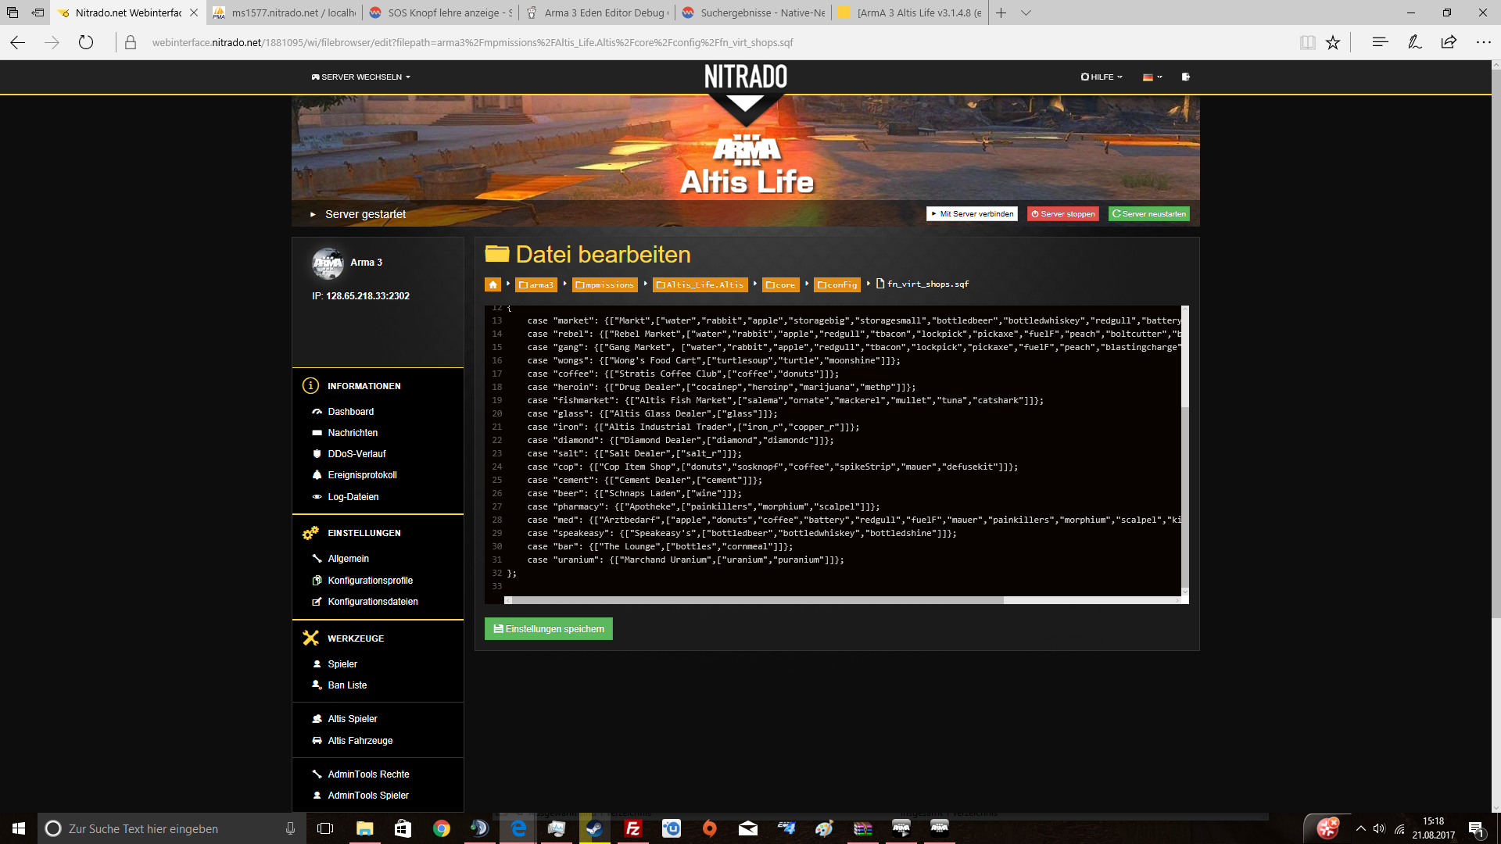Open Ban Liste in the sidebar

pyautogui.click(x=347, y=685)
